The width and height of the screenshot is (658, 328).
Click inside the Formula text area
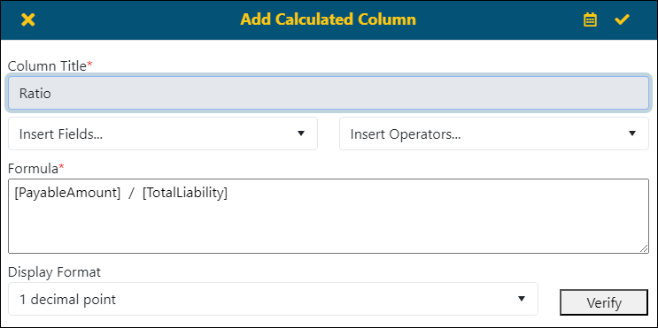click(329, 216)
